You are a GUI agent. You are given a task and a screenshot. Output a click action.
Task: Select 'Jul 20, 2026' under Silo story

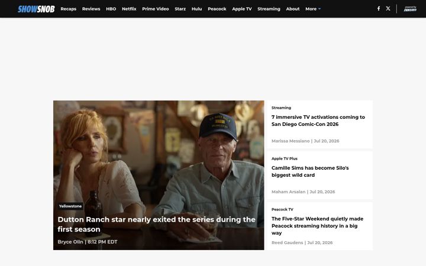click(322, 192)
